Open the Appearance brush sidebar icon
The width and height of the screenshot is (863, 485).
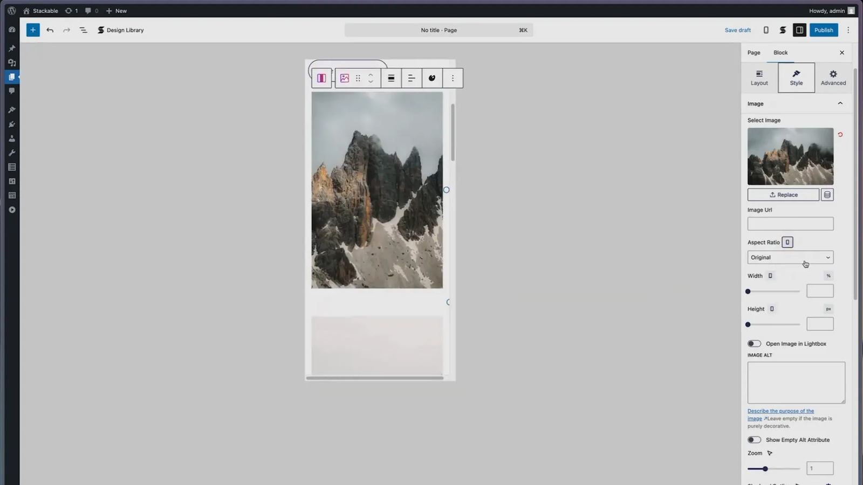12,110
